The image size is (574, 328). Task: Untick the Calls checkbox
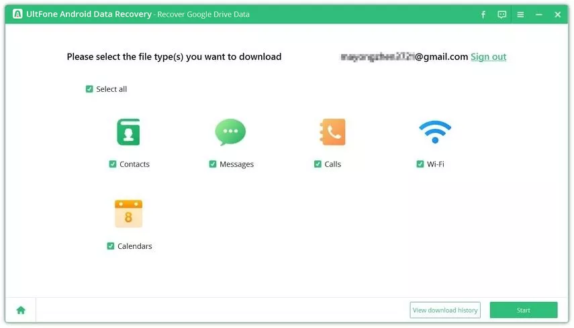(318, 164)
